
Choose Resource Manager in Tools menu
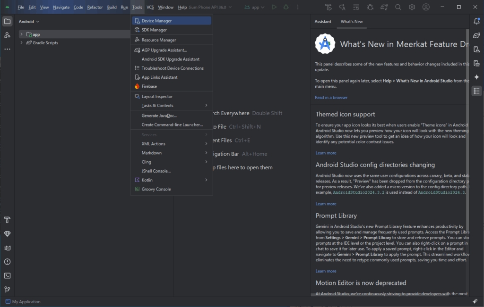pos(172,40)
